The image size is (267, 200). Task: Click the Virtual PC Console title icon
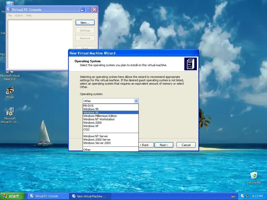[x=9, y=10]
